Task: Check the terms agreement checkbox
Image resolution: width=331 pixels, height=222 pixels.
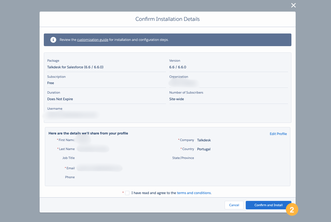Action: click(127, 193)
